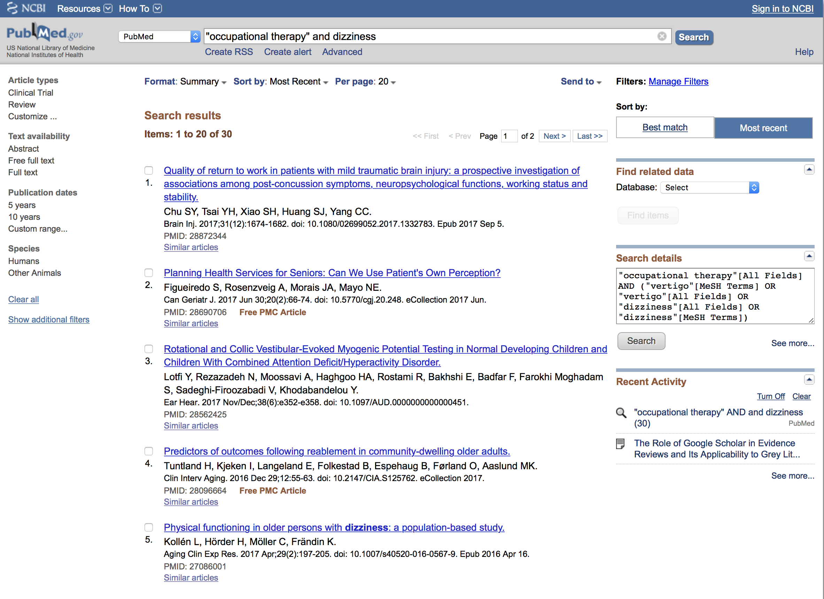Image resolution: width=824 pixels, height=599 pixels.
Task: Clear Recent Activity history
Action: coord(801,397)
